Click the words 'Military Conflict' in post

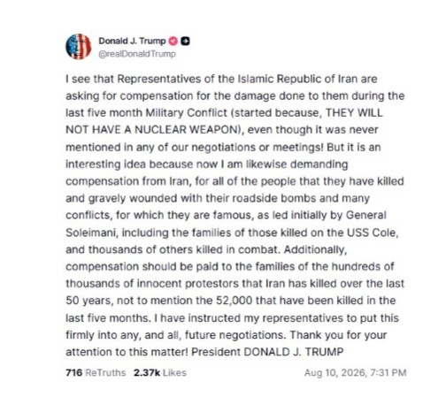pos(187,113)
